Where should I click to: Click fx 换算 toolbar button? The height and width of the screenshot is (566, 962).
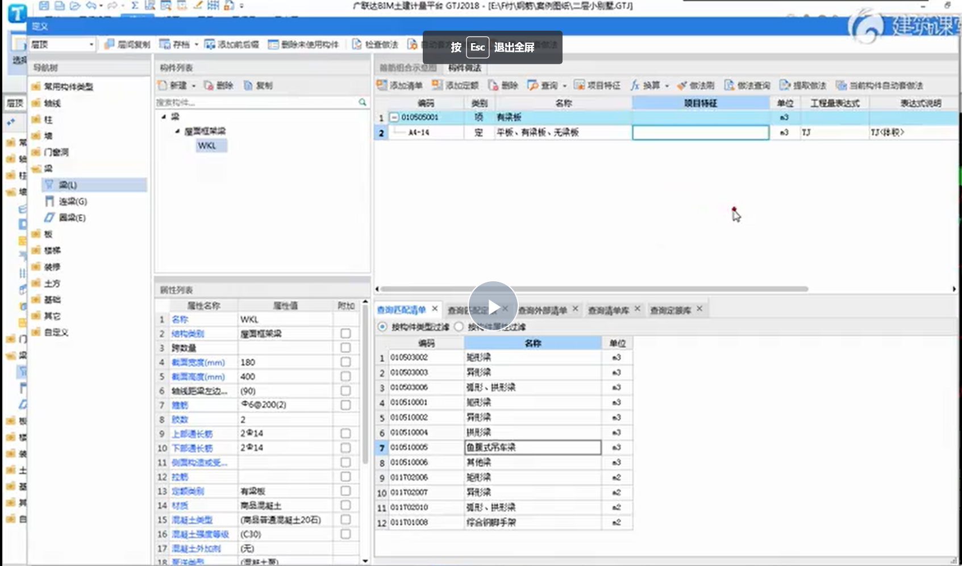pos(645,85)
